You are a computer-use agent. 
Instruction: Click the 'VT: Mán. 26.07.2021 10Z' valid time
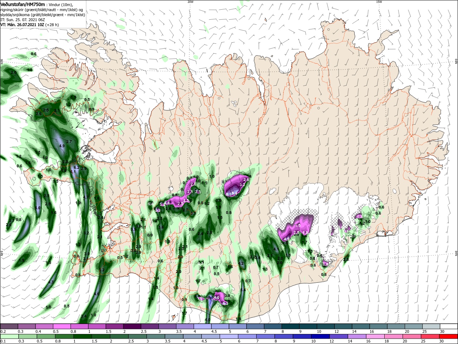22,25
